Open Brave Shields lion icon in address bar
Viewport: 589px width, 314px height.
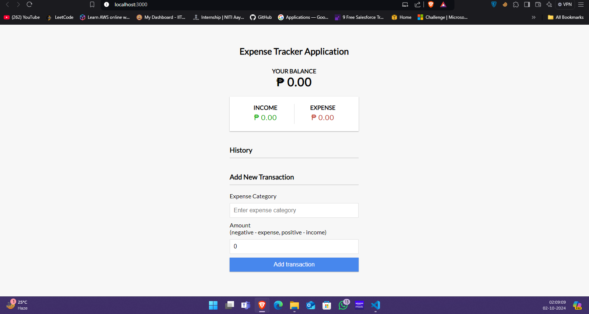pyautogui.click(x=431, y=4)
